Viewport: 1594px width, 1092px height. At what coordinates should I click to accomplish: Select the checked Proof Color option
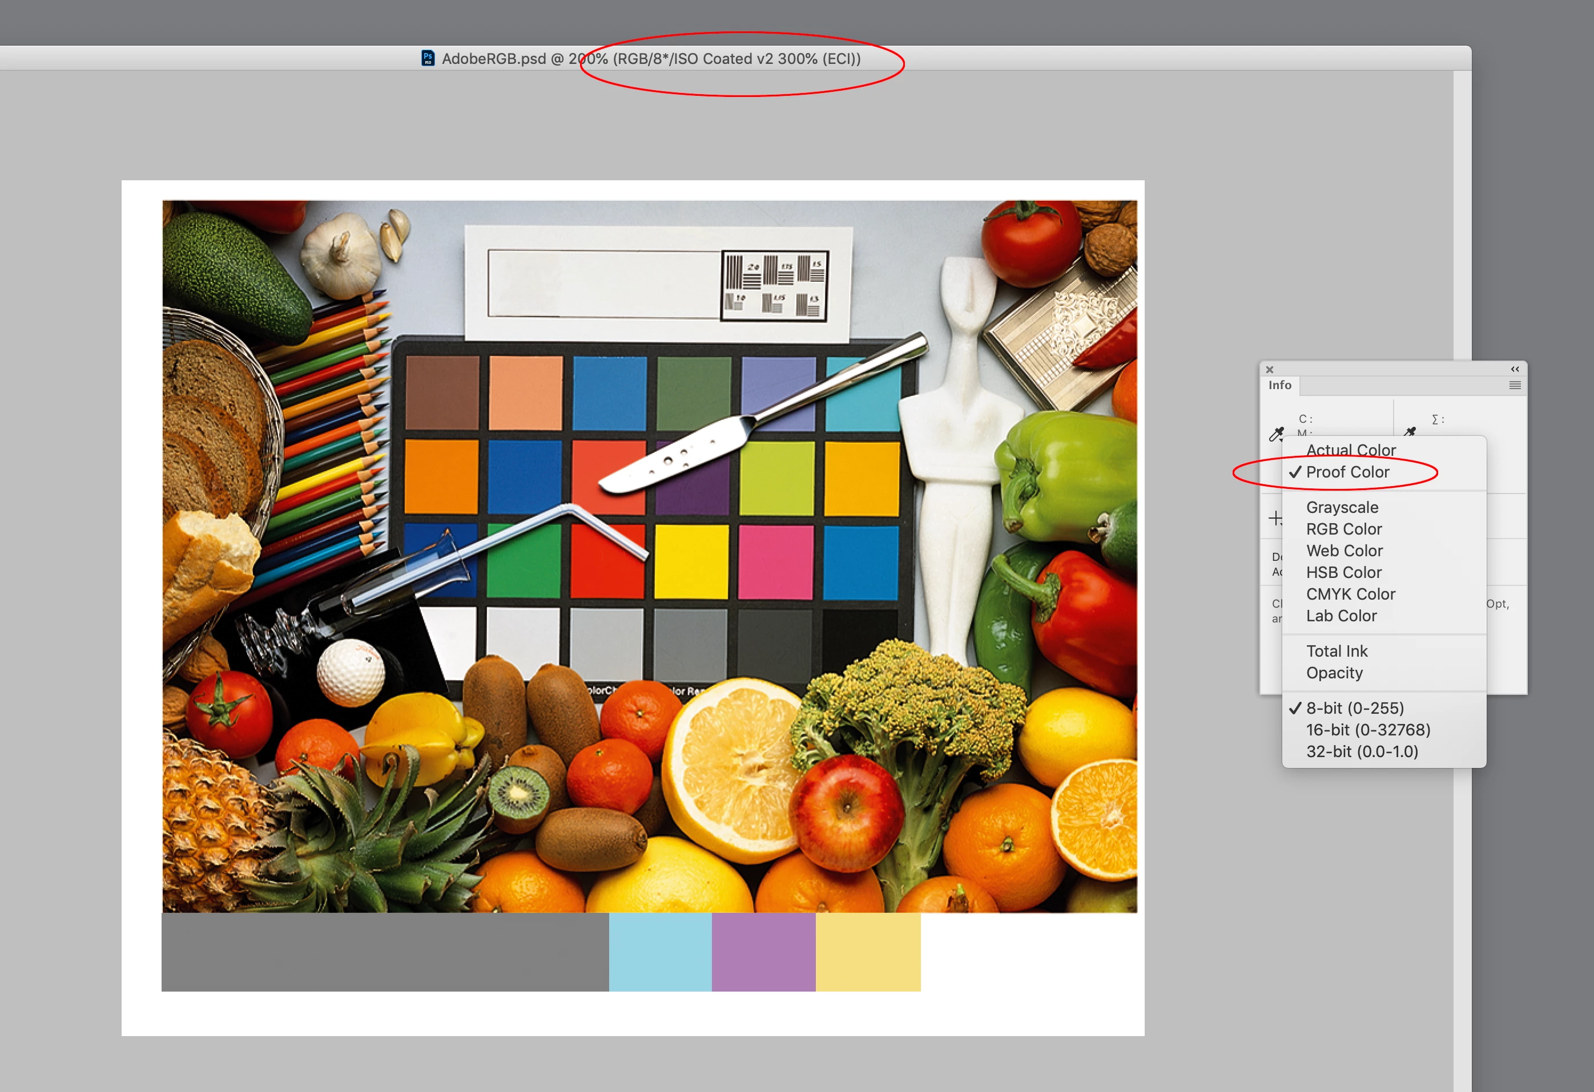coord(1347,472)
